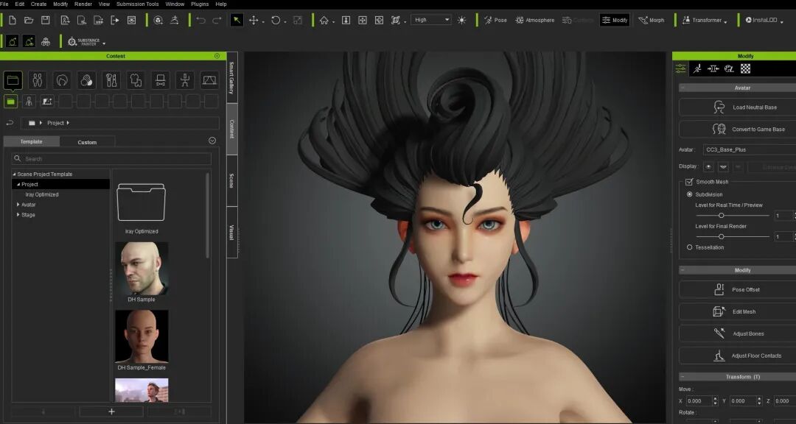Select the Tessellation radio button

point(690,247)
